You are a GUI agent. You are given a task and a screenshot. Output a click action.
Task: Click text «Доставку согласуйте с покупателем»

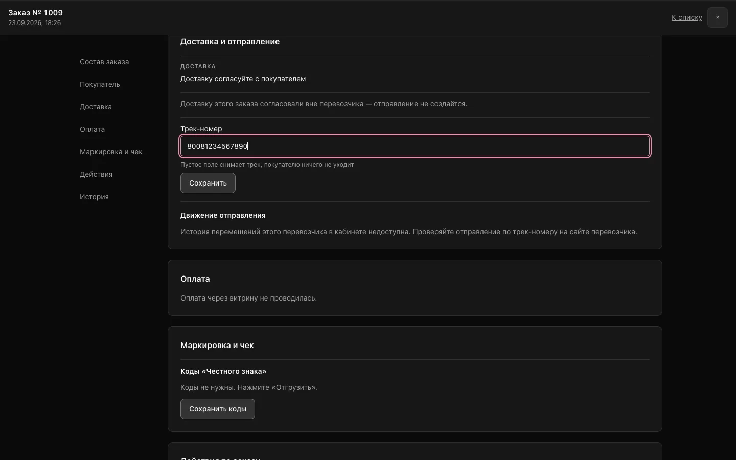pos(243,79)
